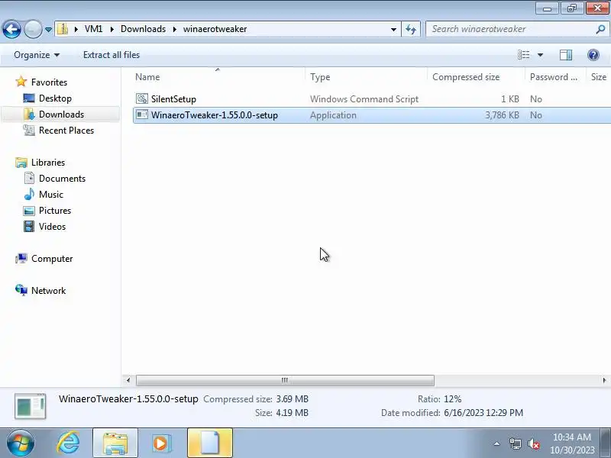Click the Favorites star icon
Viewport: 611px width, 458px height.
21,82
